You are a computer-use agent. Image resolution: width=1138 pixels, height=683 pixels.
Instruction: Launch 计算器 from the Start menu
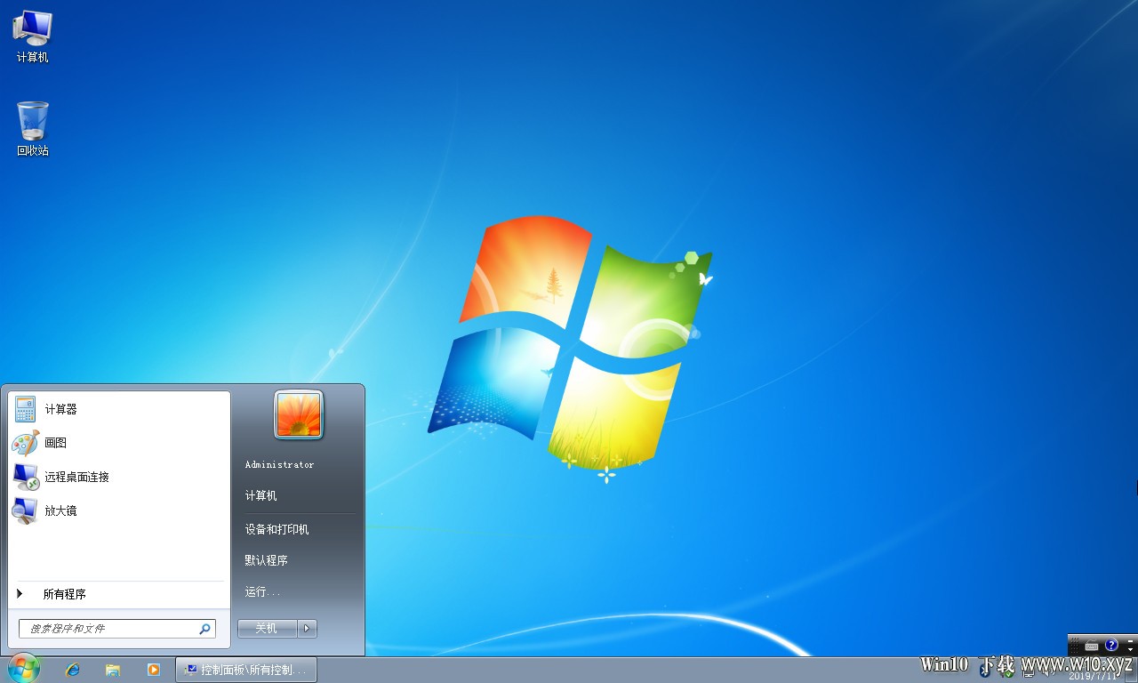[119, 409]
